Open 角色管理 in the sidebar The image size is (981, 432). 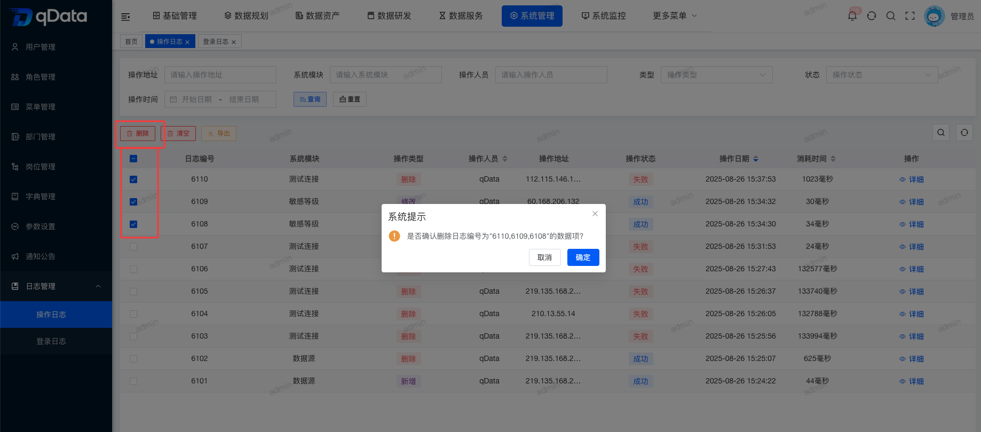[56, 77]
